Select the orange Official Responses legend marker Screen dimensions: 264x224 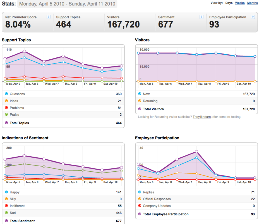[x=140, y=199]
